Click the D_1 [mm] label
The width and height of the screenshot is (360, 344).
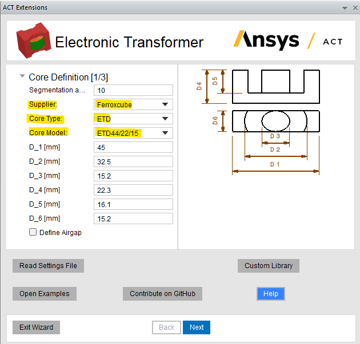pyautogui.click(x=45, y=147)
